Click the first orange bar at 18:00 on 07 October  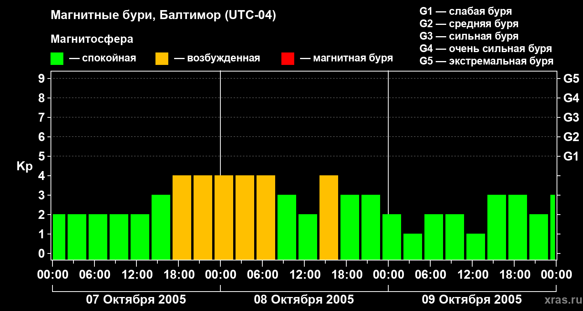(182, 218)
